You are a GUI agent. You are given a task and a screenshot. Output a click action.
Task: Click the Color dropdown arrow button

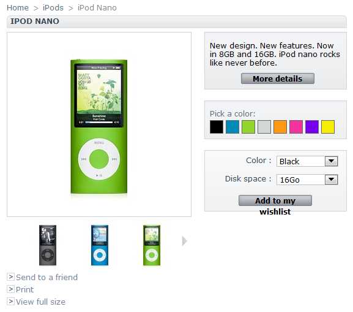[331, 161]
